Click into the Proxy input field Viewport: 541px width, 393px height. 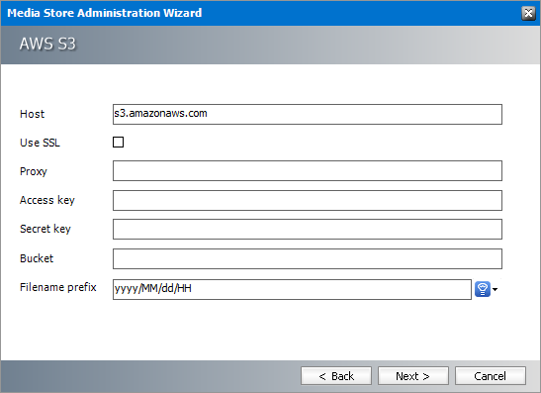(x=307, y=170)
